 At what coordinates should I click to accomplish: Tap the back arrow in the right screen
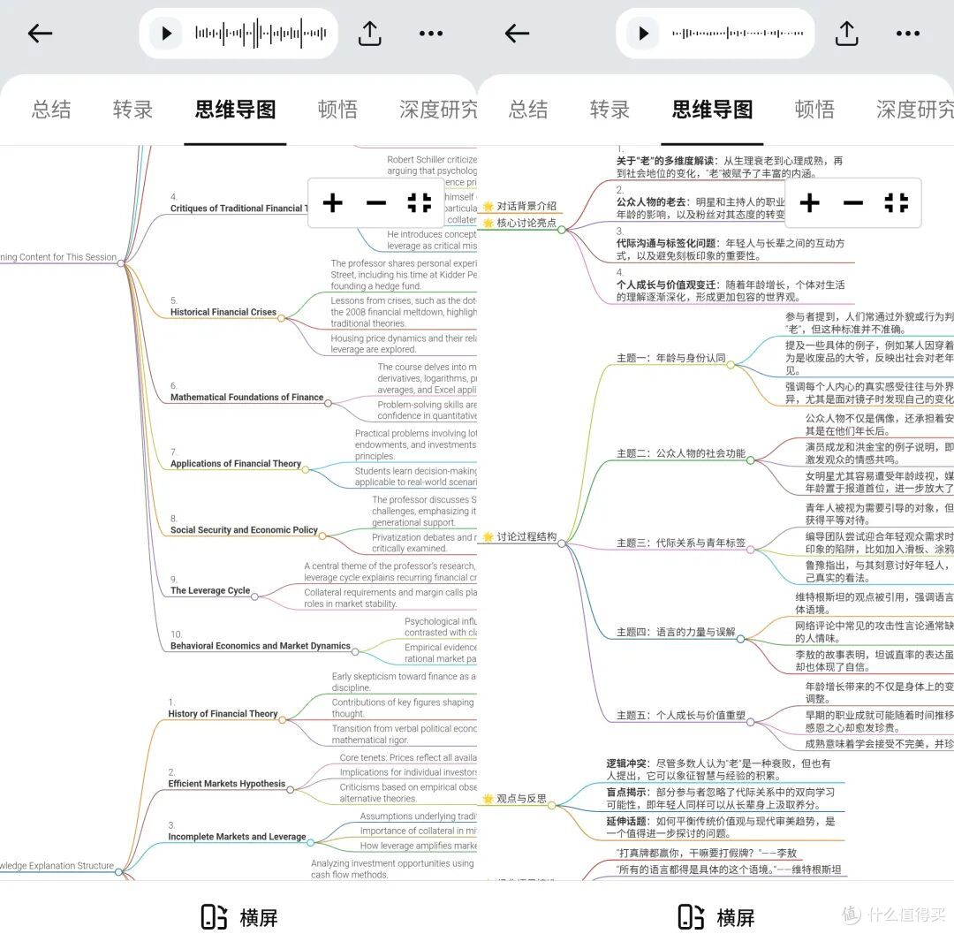[x=517, y=34]
